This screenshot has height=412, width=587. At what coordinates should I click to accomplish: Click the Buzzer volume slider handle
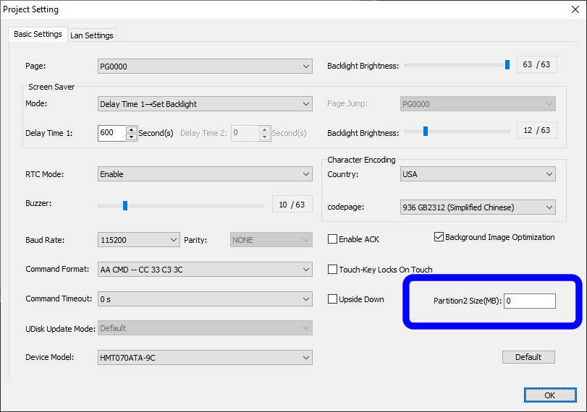(125, 205)
